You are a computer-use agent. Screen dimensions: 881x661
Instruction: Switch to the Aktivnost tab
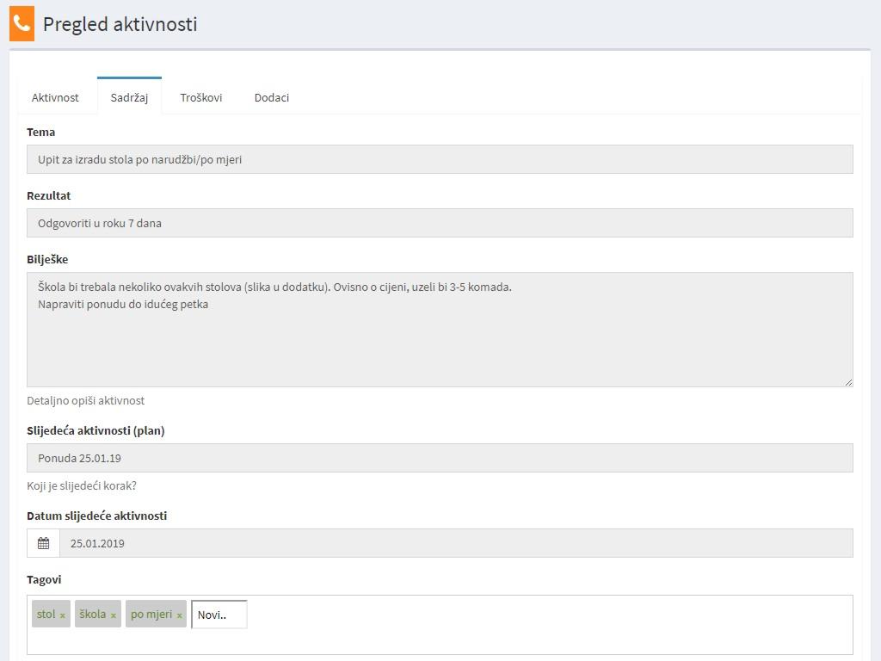55,97
